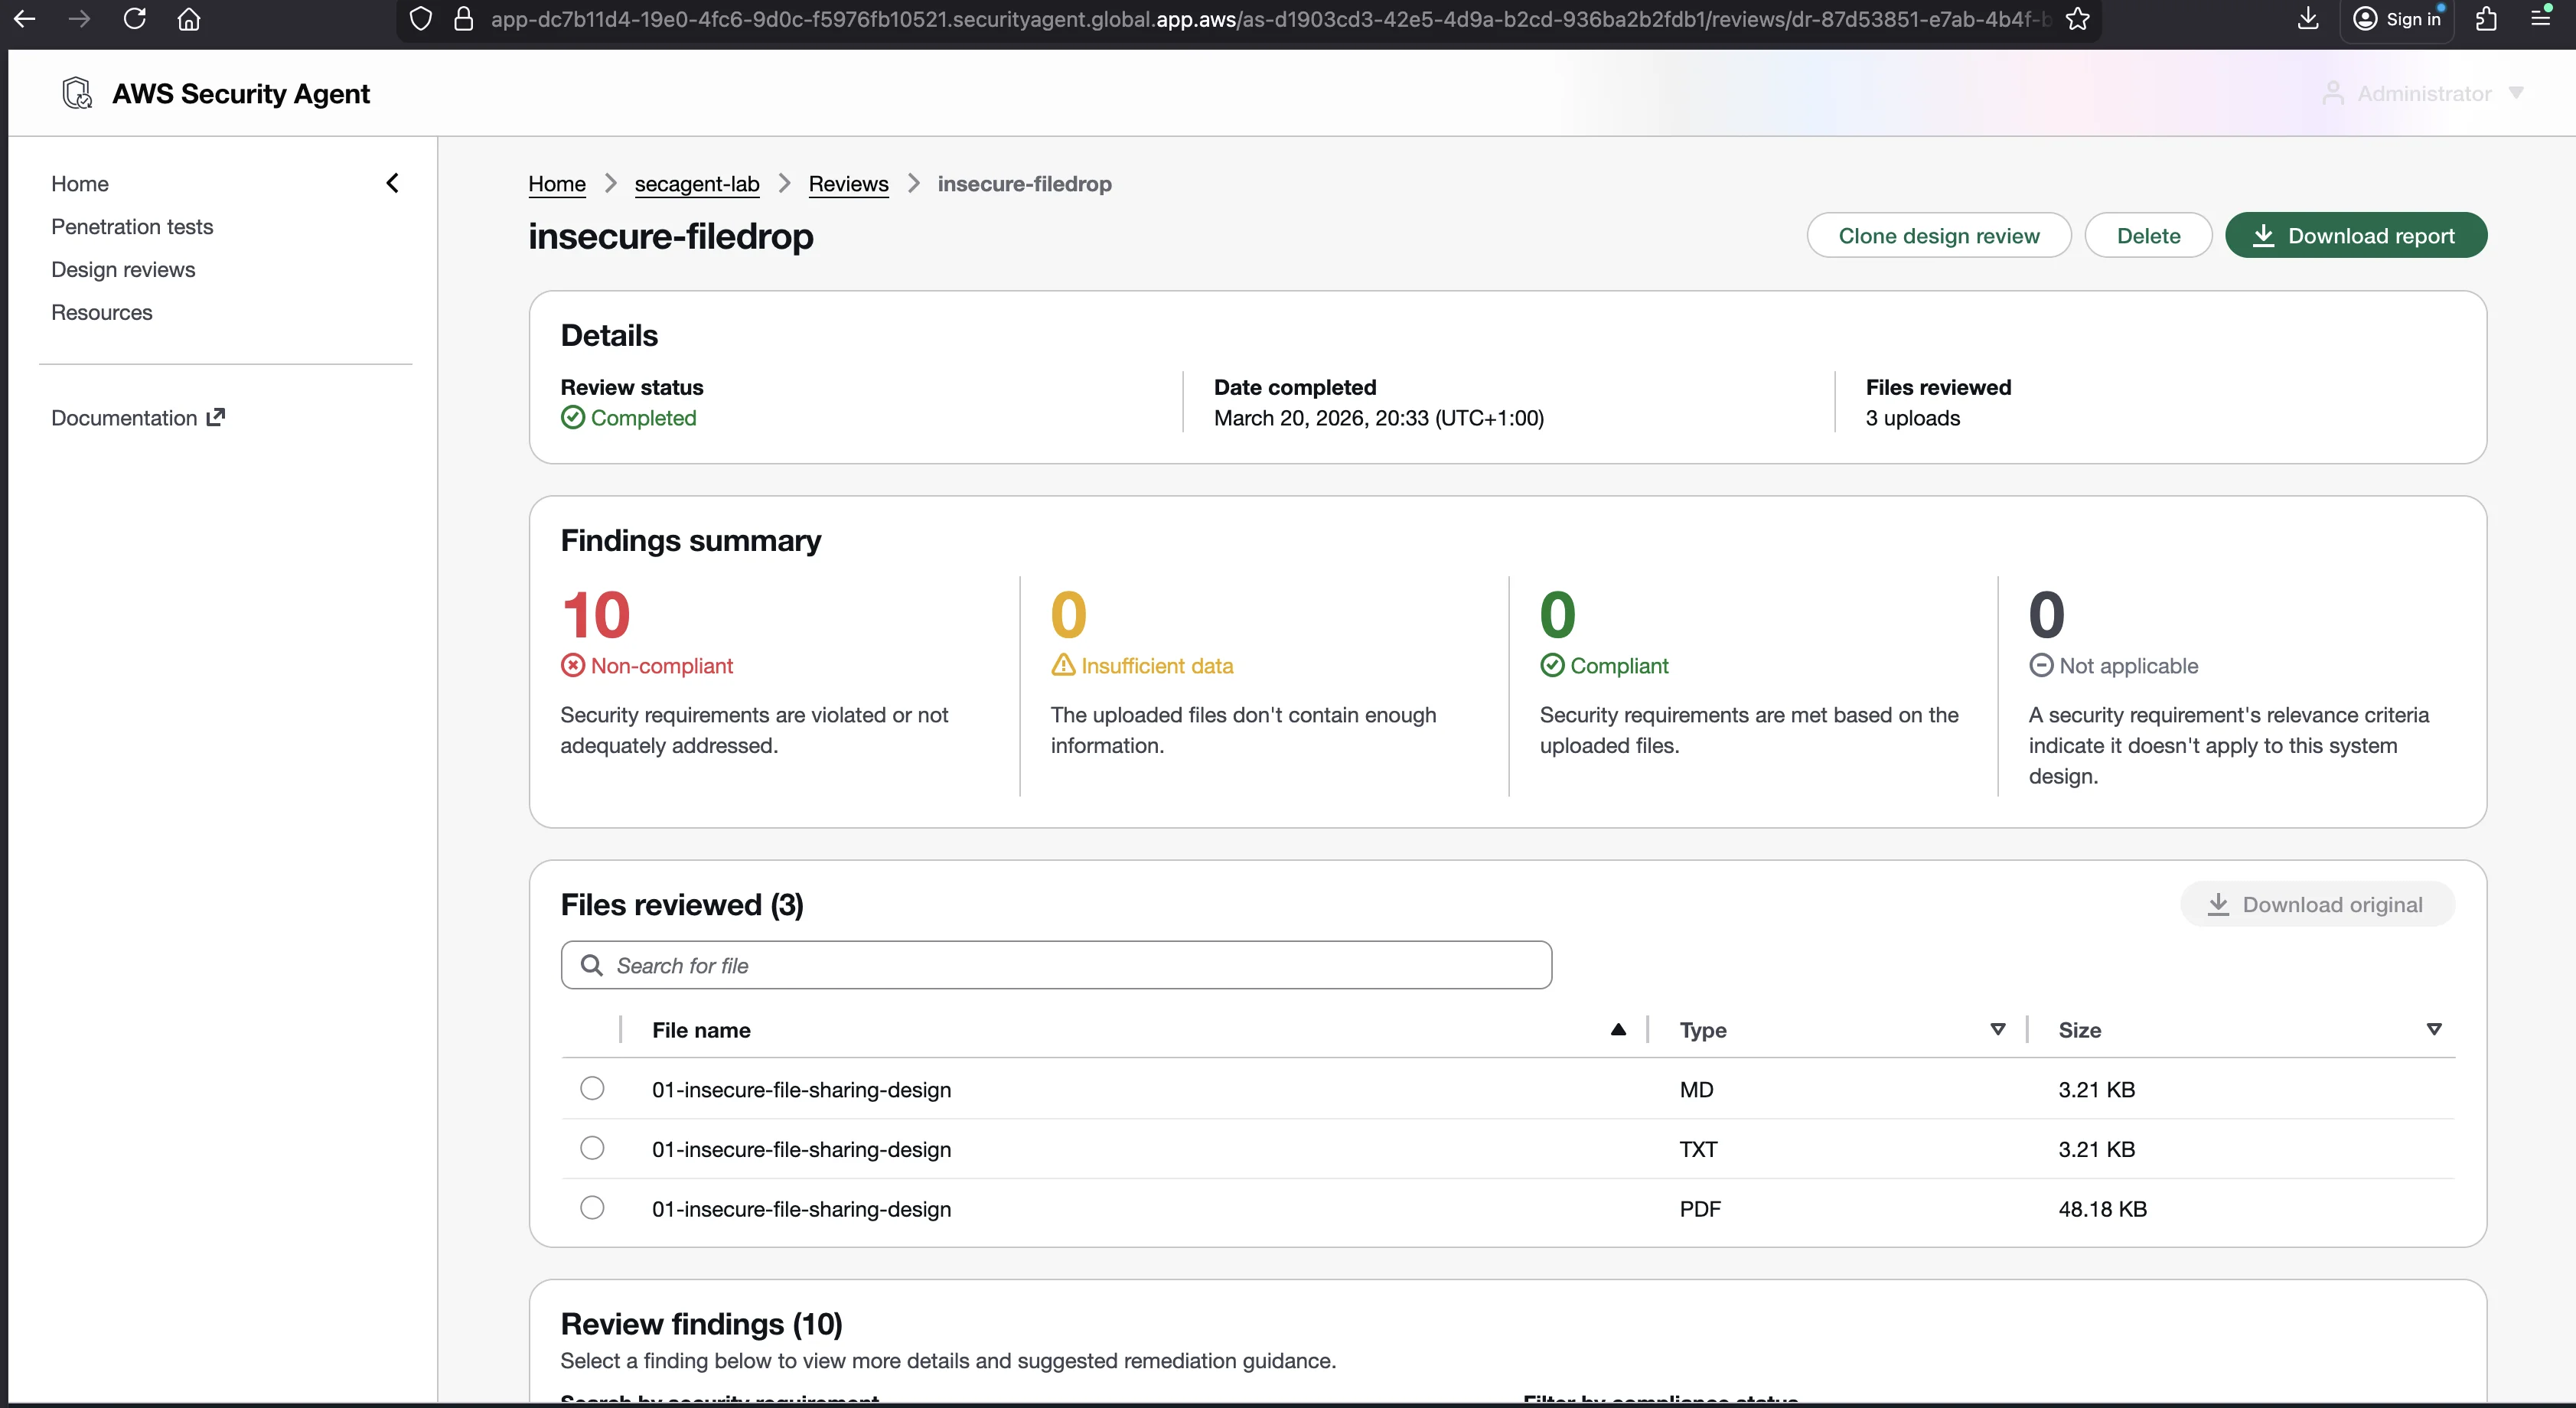Click the Completed status check icon

tap(572, 418)
